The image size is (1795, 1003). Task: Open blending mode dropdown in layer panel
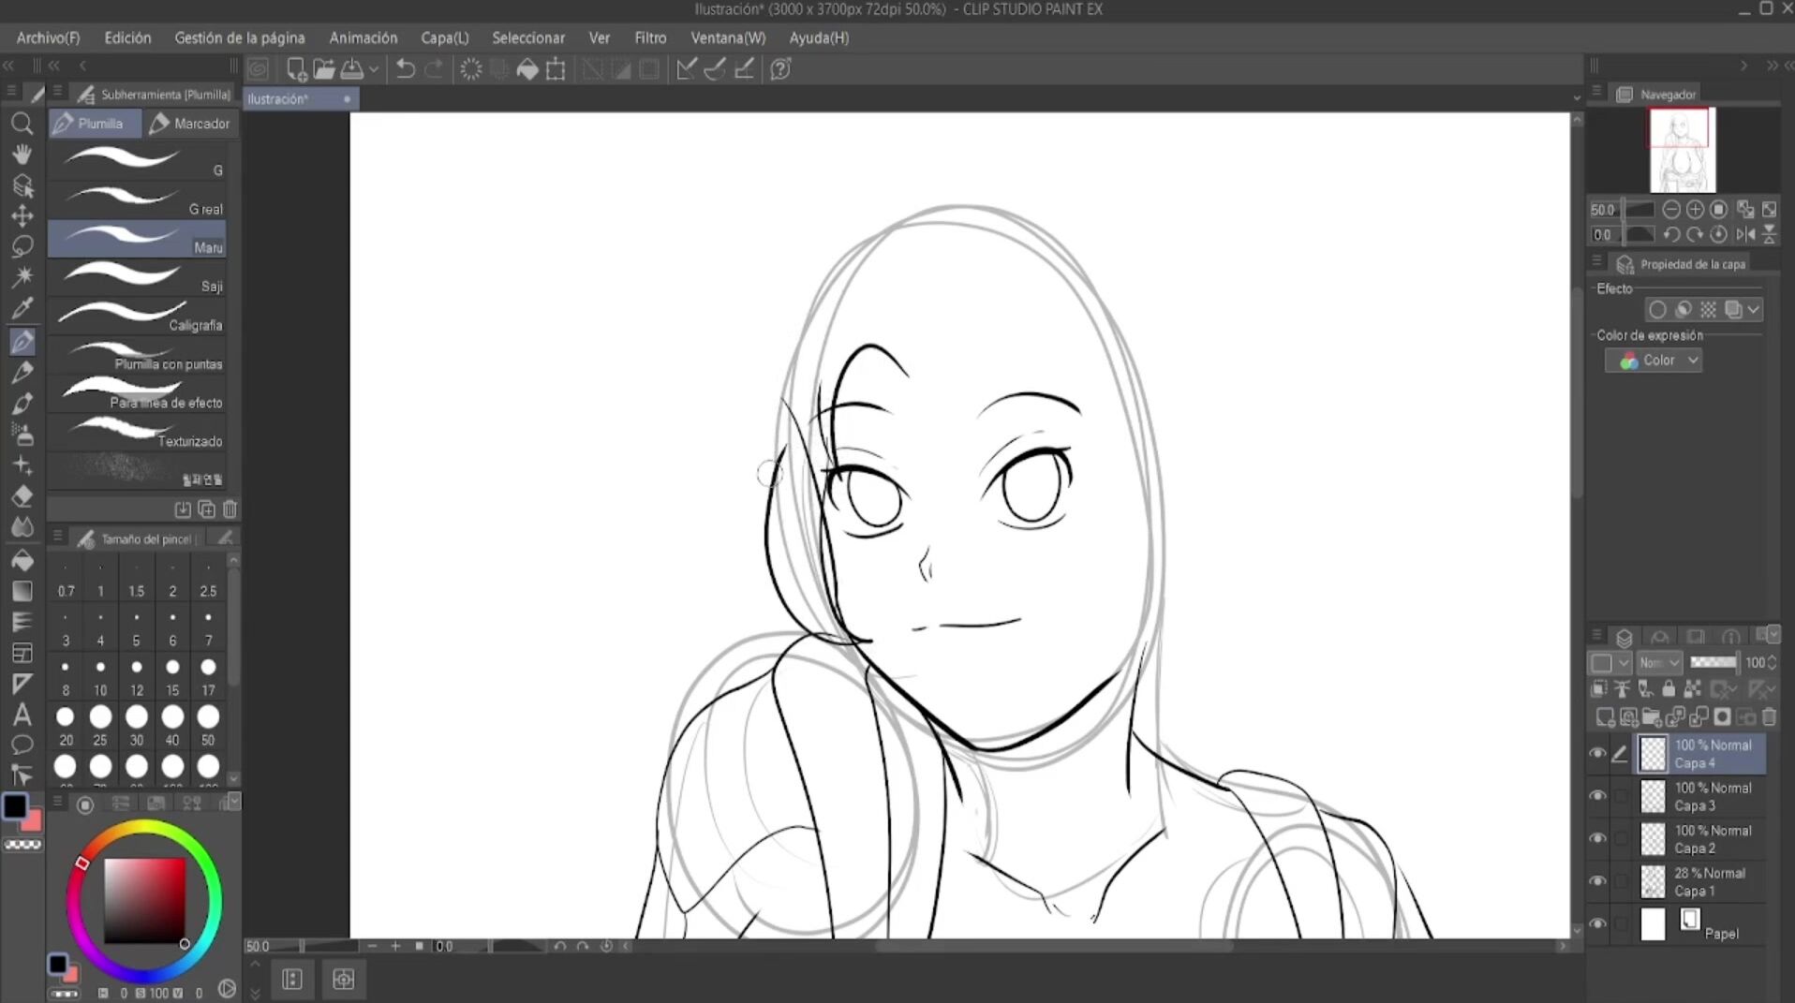(1660, 663)
